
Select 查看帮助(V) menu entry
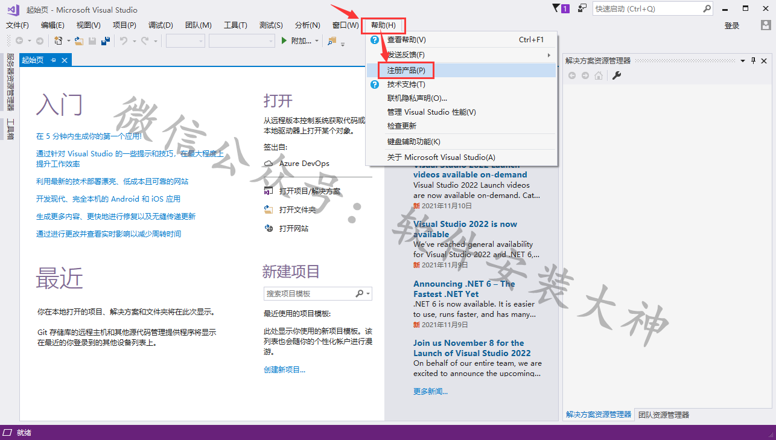pyautogui.click(x=462, y=40)
